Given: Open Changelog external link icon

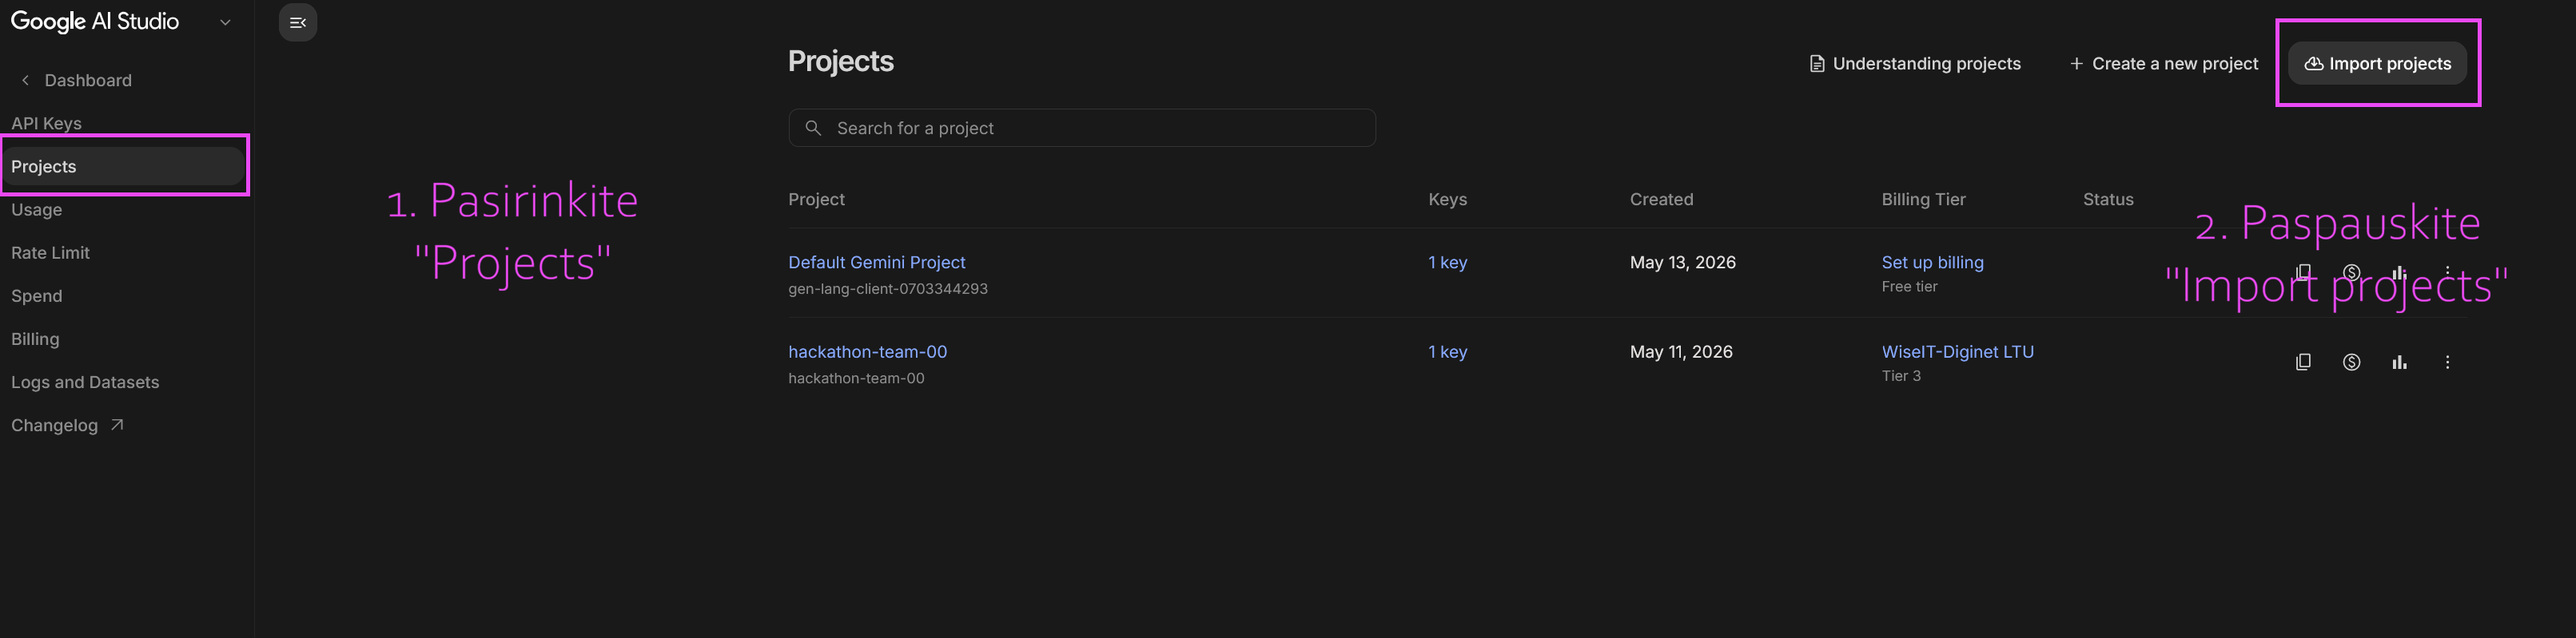Looking at the screenshot, I should click(117, 426).
